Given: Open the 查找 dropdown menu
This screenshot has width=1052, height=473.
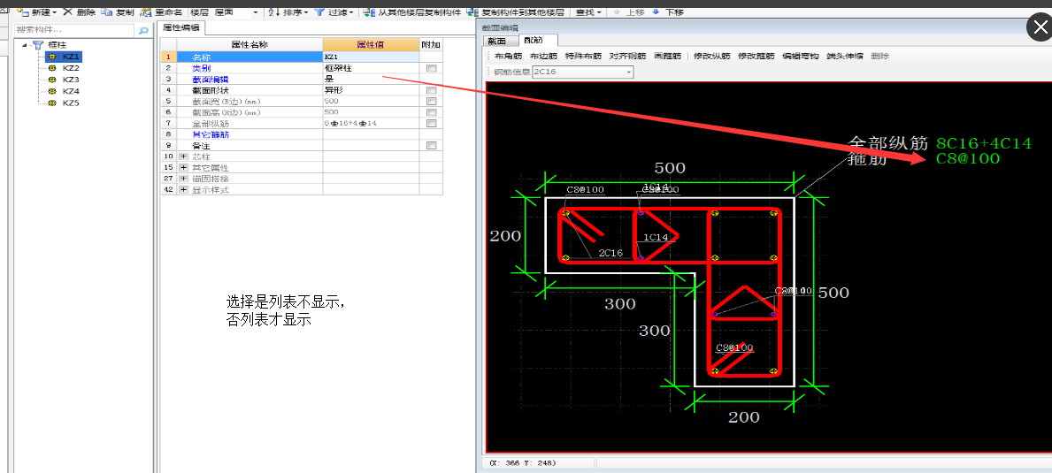Looking at the screenshot, I should [588, 12].
